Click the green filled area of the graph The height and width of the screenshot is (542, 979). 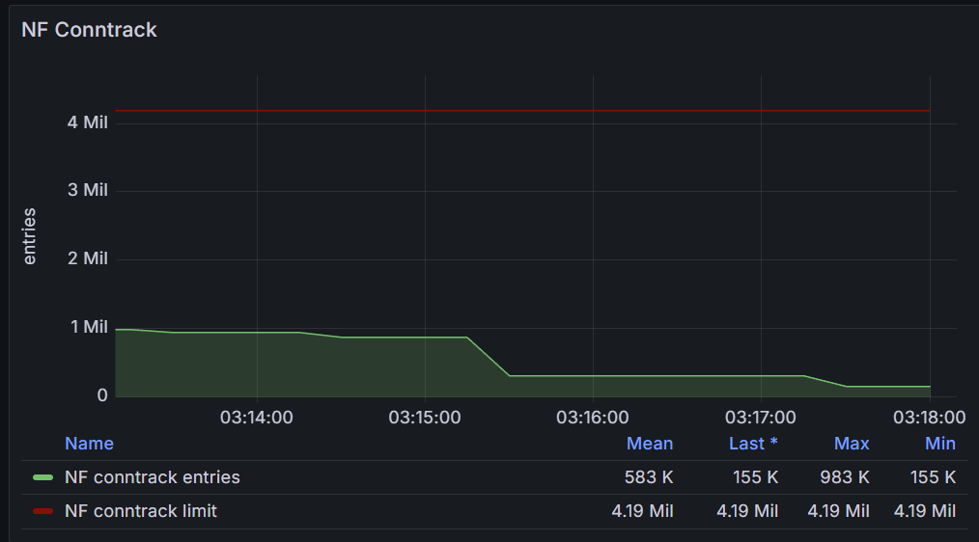(x=290, y=366)
